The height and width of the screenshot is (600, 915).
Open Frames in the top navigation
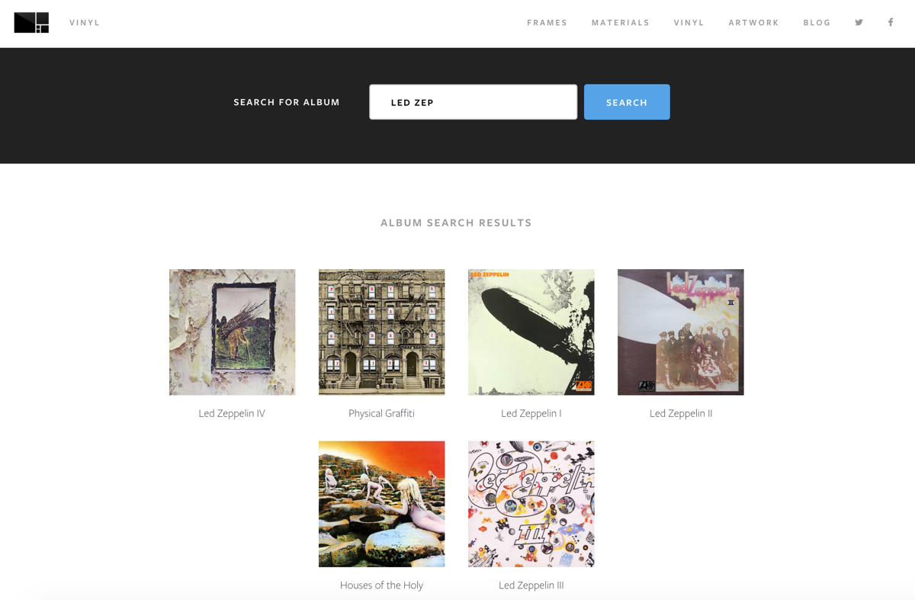(x=547, y=23)
